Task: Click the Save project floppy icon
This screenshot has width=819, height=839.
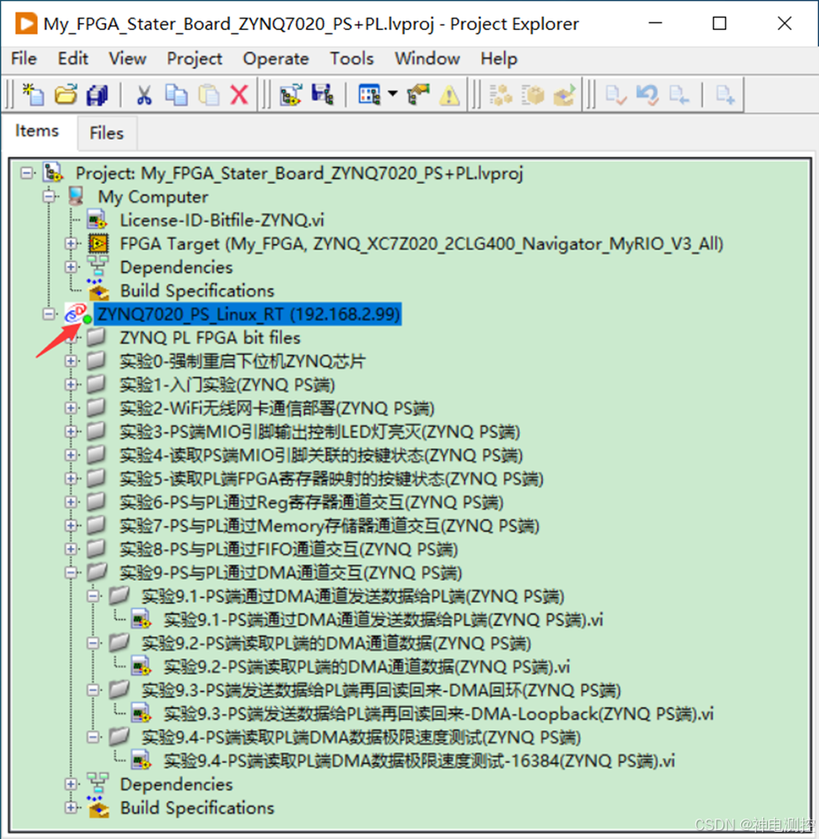Action: coord(322,95)
